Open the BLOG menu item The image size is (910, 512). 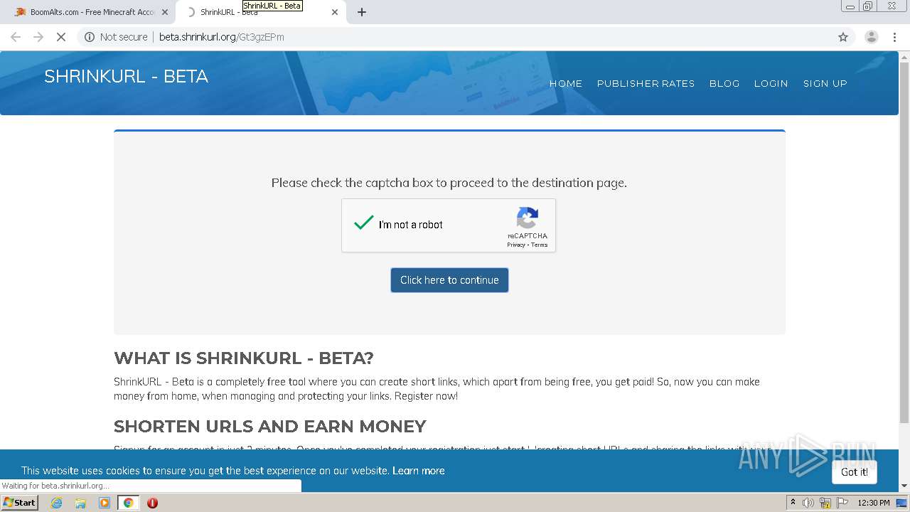point(724,83)
